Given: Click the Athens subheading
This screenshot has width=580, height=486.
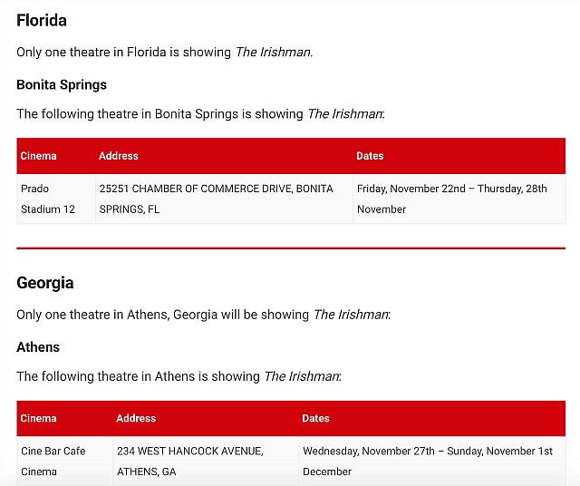Looking at the screenshot, I should 38,347.
